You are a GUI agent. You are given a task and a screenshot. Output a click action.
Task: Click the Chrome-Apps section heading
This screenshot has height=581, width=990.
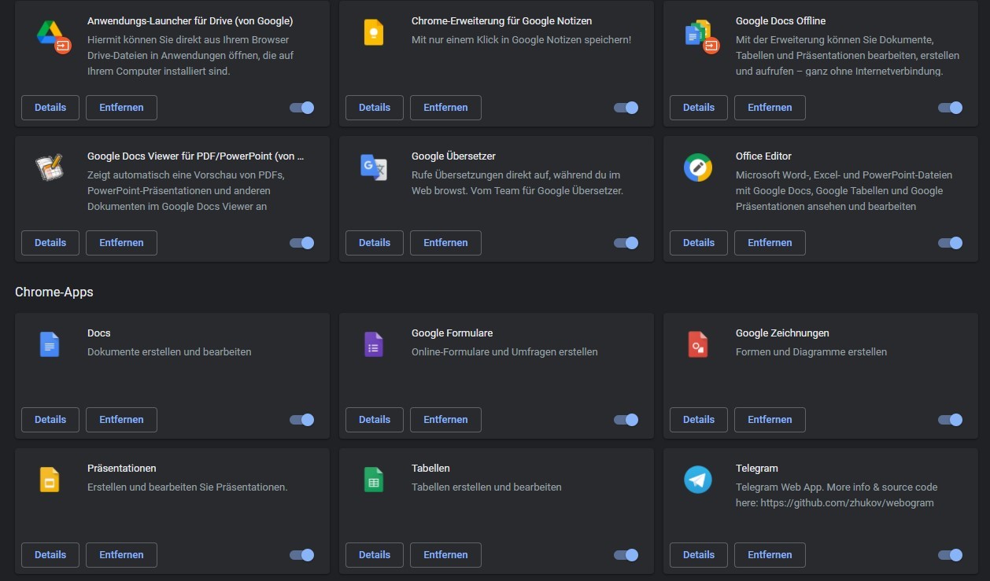tap(54, 292)
